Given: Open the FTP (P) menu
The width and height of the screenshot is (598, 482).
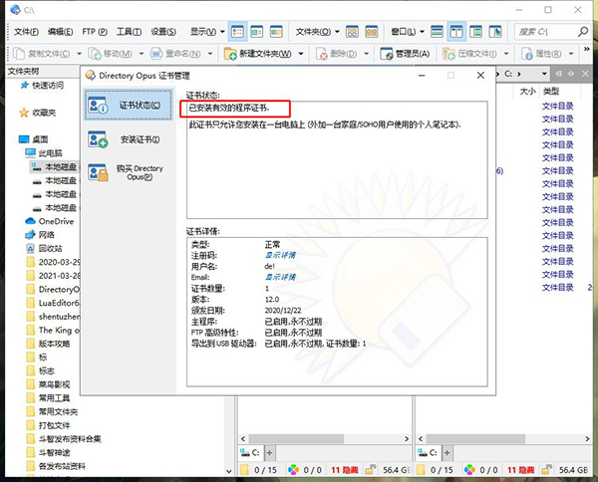Looking at the screenshot, I should pos(95,32).
